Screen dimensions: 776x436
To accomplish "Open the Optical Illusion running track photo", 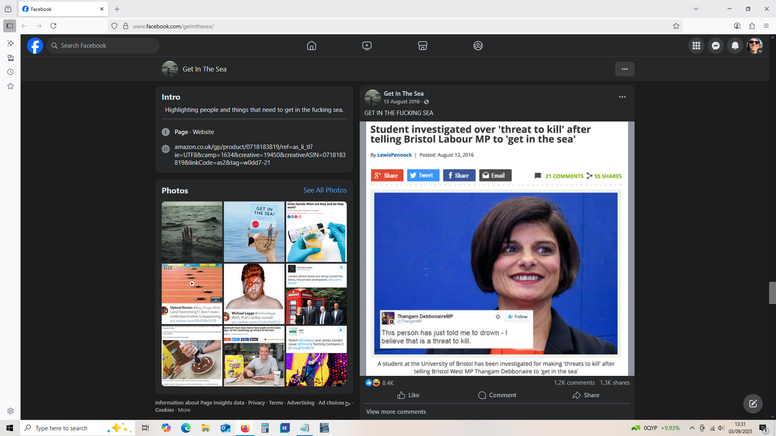I will pyautogui.click(x=192, y=294).
